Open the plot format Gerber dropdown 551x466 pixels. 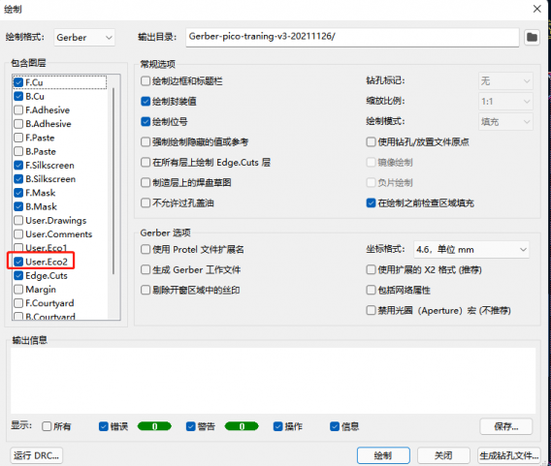click(x=84, y=38)
